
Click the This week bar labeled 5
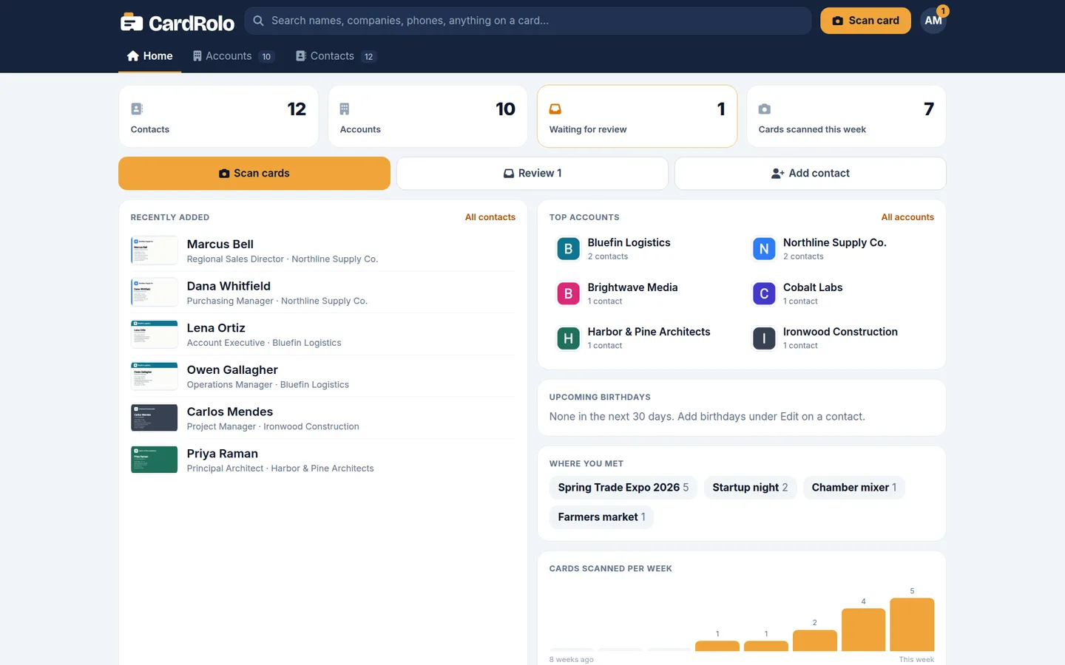[912, 624]
